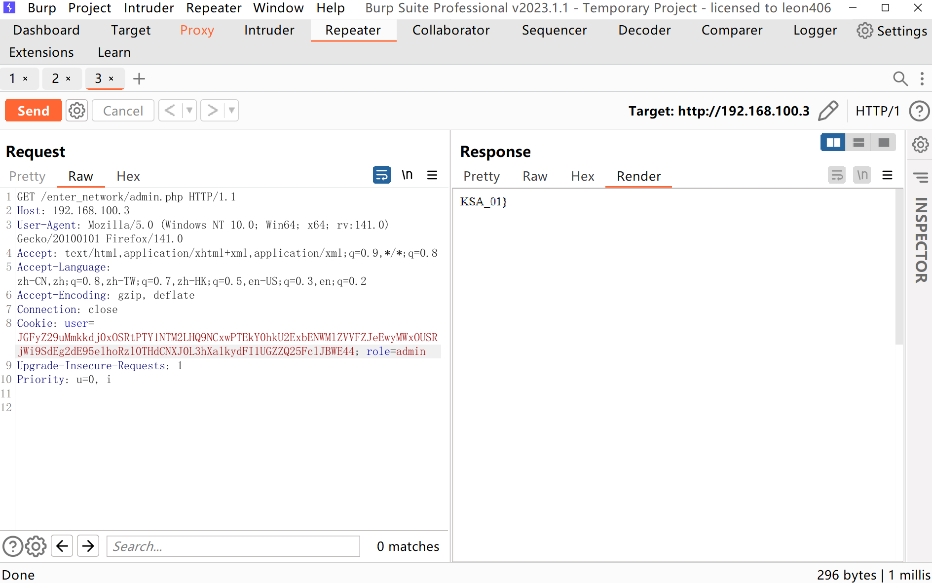Select Repeater tab 1
This screenshot has height=583, width=932.
pyautogui.click(x=13, y=78)
